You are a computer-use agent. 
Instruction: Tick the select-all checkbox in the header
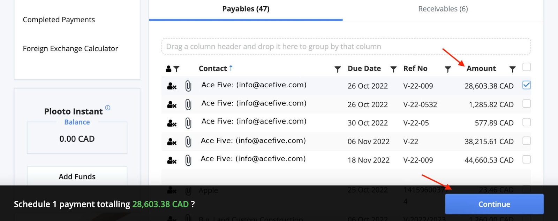[x=527, y=67]
